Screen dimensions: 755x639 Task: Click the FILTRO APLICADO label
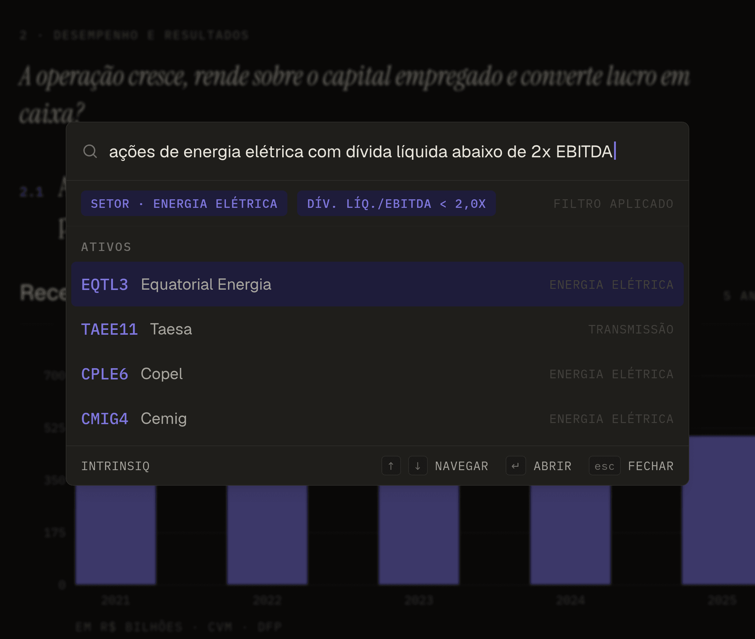point(613,204)
